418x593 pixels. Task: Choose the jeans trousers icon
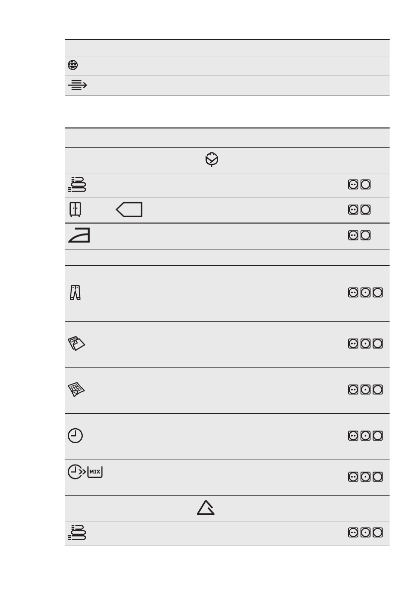(75, 293)
